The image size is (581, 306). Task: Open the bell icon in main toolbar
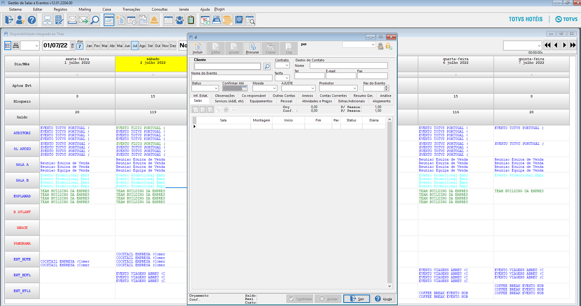(x=154, y=20)
